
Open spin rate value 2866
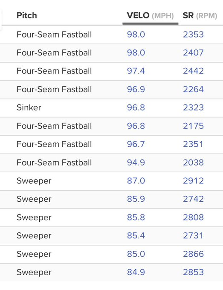(193, 254)
